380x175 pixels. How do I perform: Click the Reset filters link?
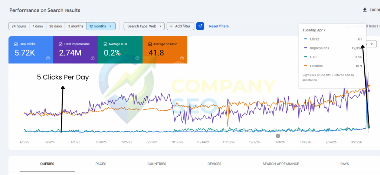pyautogui.click(x=219, y=26)
